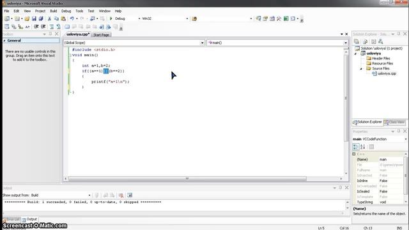Screen dimensions: 409x230
Task: Click the New Project icon in toolbar
Action: click(7, 19)
